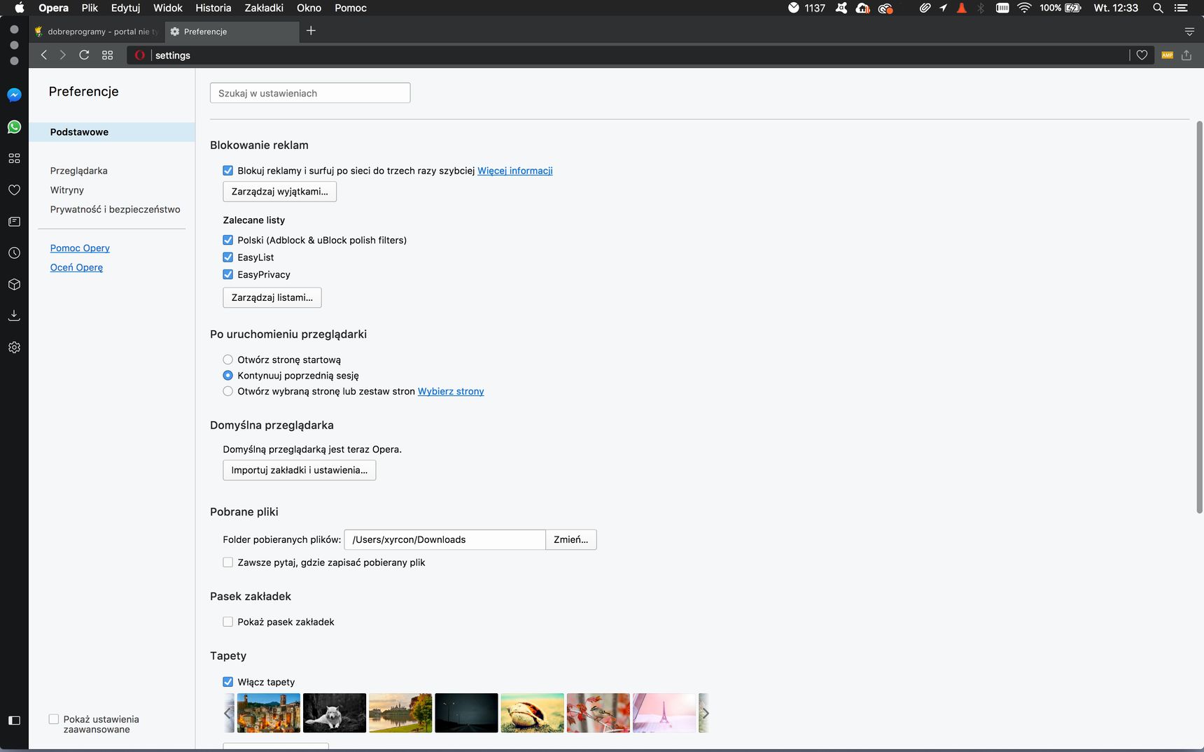Select the white wolf wallpaper thumbnail

click(x=335, y=713)
